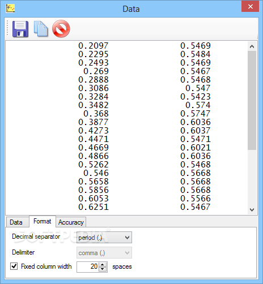Click the value 0.5566
The height and width of the screenshot is (284, 263).
pos(196,199)
